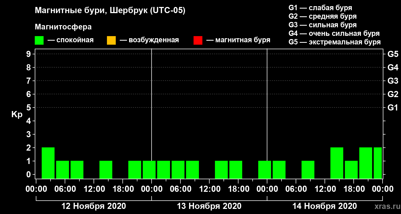401x214 pixels.
Task: Click the '06:00' tick label for 14 November
Action: click(296, 189)
